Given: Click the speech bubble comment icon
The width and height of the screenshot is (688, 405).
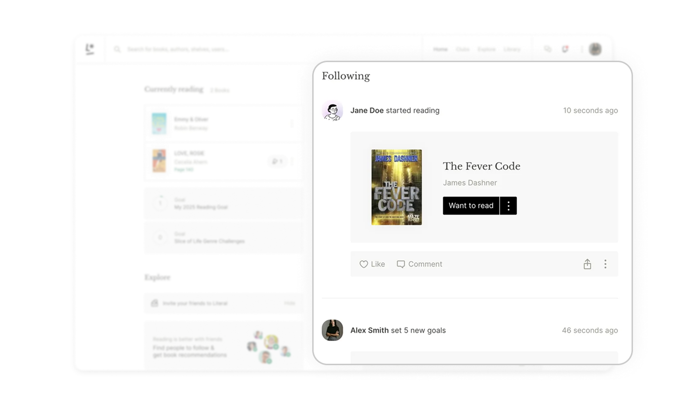Looking at the screenshot, I should [x=401, y=264].
